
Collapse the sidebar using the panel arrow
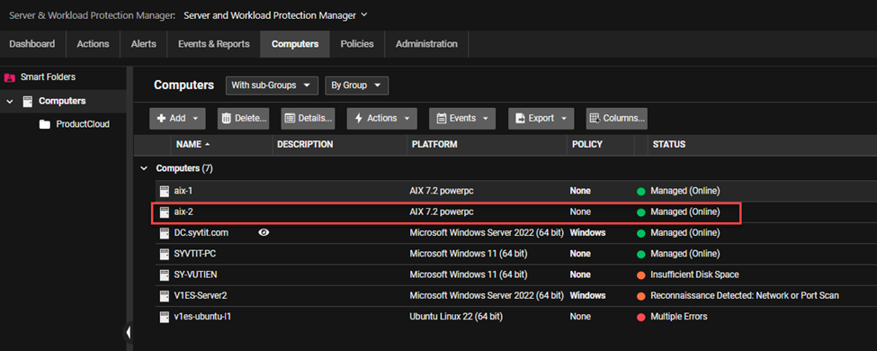128,332
